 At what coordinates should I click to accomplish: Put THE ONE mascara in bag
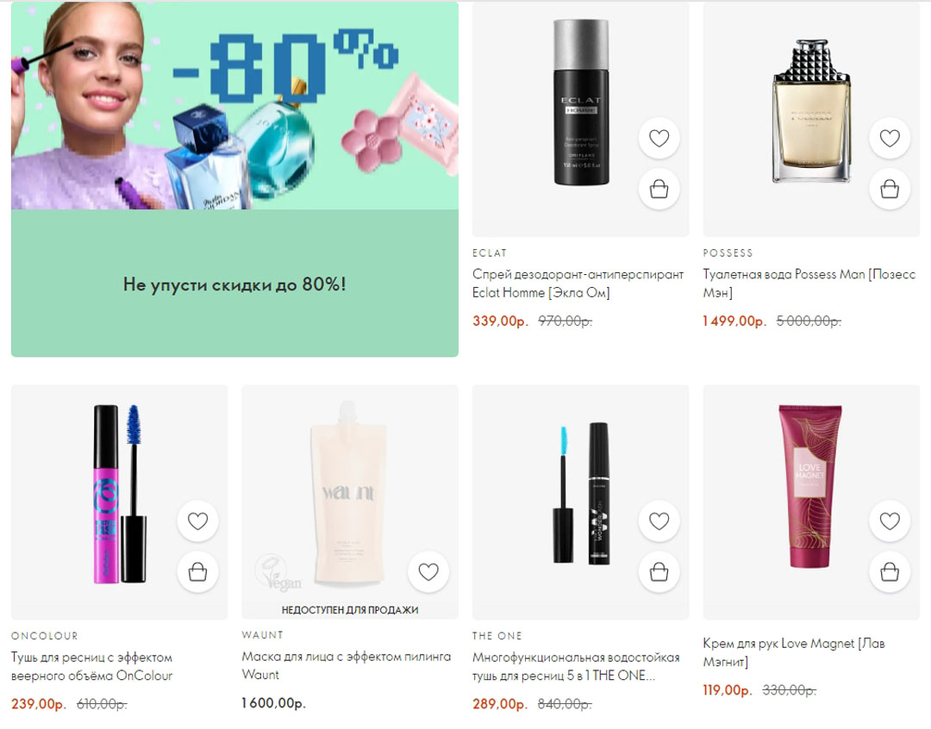click(x=659, y=572)
